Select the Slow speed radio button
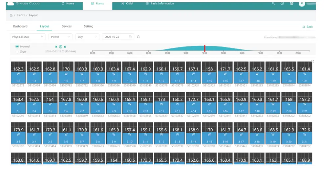 [17, 52]
